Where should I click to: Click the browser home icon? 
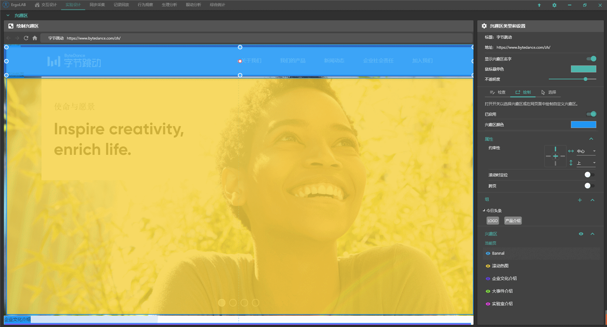pos(35,38)
